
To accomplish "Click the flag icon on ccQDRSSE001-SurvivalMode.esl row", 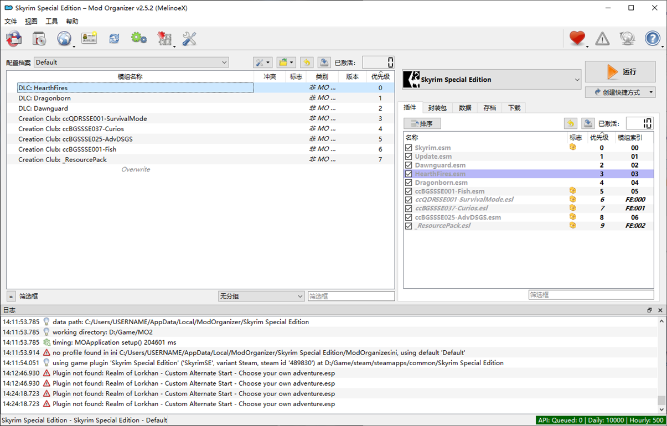I will click(573, 200).
